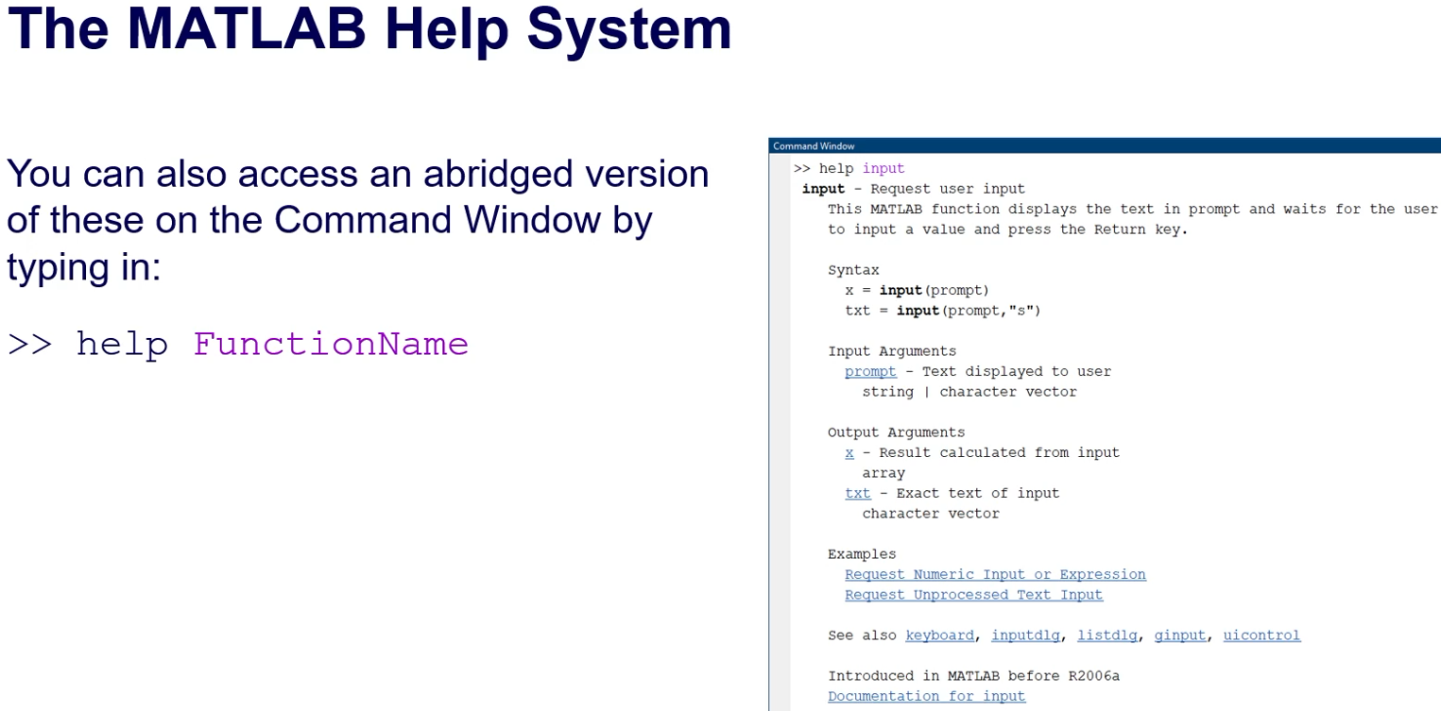The image size is (1441, 711).
Task: Click the 'input - Request user input' summary line
Action: tap(914, 189)
